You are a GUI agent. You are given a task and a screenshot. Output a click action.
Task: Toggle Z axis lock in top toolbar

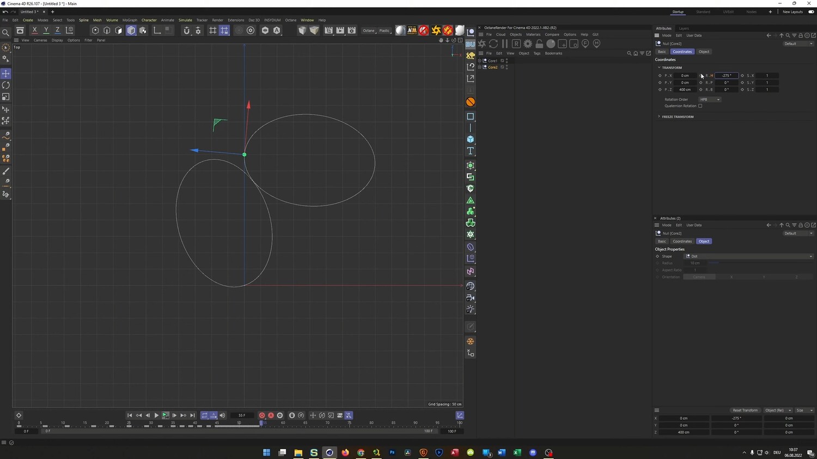tap(58, 30)
